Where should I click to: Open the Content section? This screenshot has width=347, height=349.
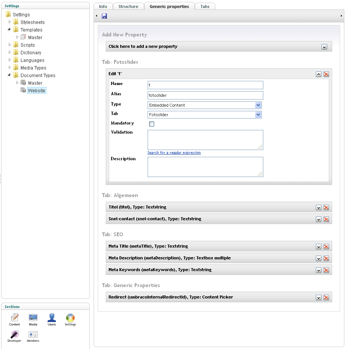pyautogui.click(x=14, y=319)
